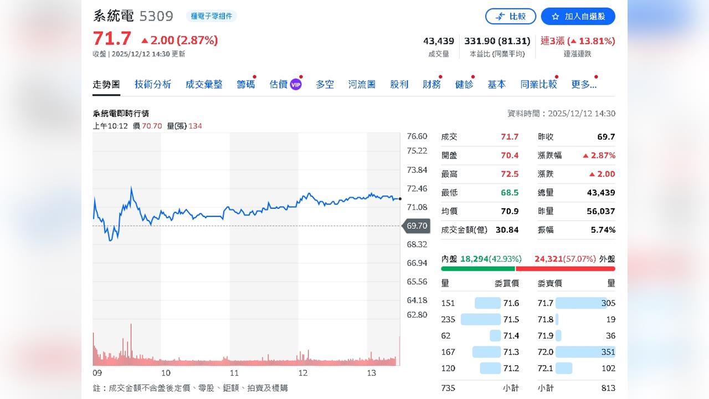Click the 走勢圖 tab
This screenshot has height=399, width=709.
(106, 84)
